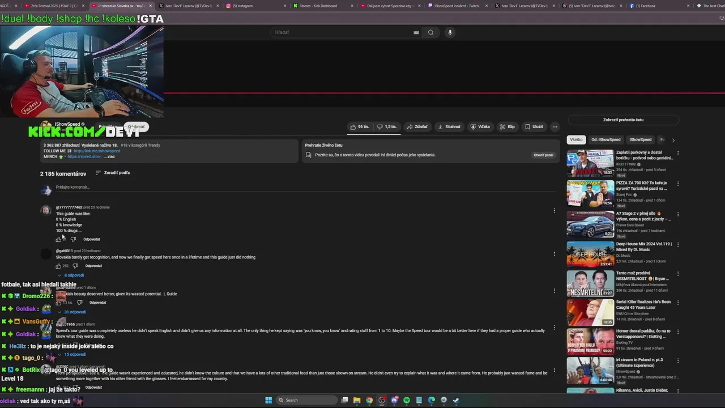Open Task View from the taskbar
Viewport: 725px width, 408px height.
344,400
